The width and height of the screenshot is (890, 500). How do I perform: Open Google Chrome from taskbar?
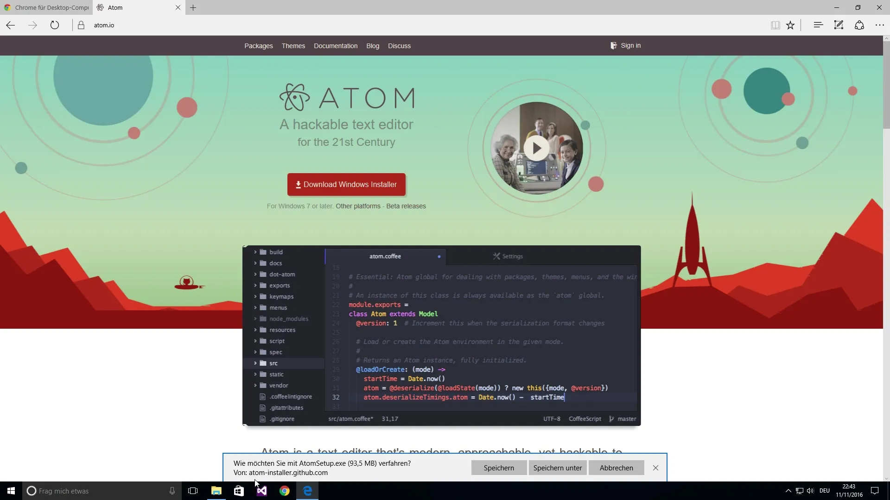285,491
